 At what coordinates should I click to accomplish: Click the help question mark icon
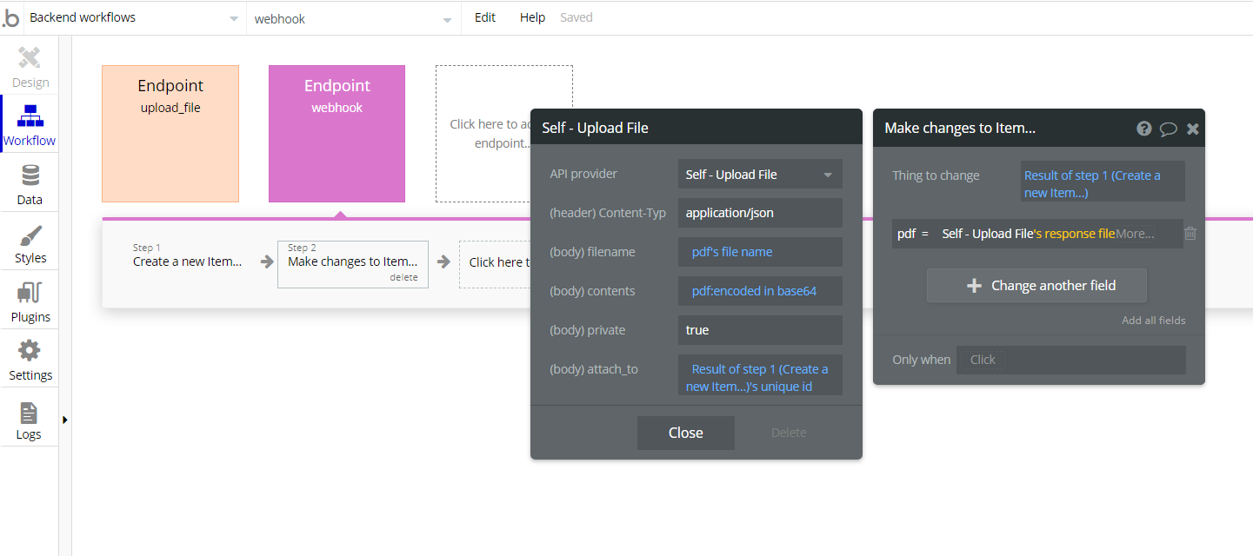tap(1144, 129)
